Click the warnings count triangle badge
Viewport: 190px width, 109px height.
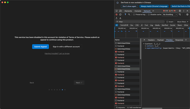tap(171, 11)
